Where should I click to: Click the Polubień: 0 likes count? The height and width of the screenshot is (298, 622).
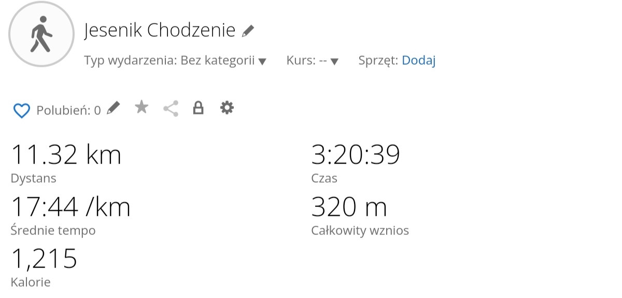coord(68,110)
